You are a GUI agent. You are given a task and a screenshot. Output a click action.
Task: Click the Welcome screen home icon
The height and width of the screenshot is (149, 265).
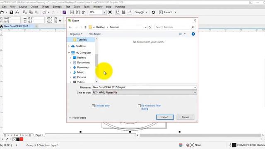pyautogui.click(x=2, y=26)
